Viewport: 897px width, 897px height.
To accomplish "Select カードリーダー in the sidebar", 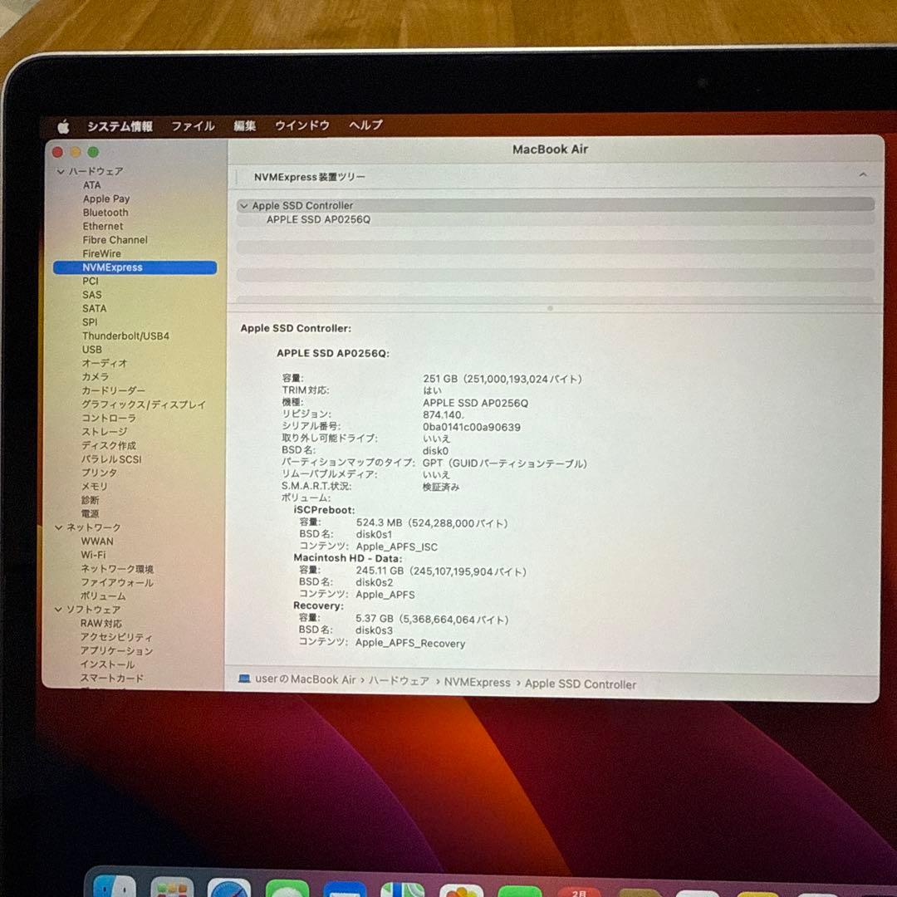I will (x=113, y=390).
